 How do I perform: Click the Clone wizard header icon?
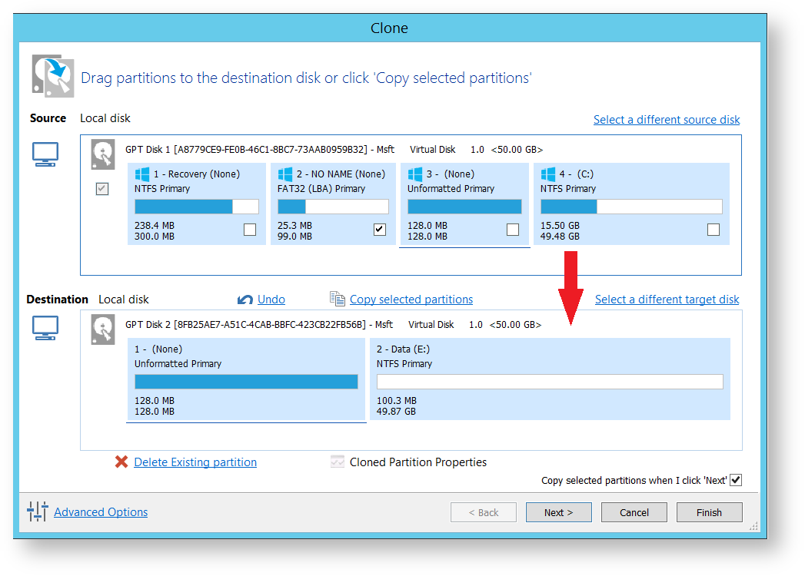(x=53, y=76)
